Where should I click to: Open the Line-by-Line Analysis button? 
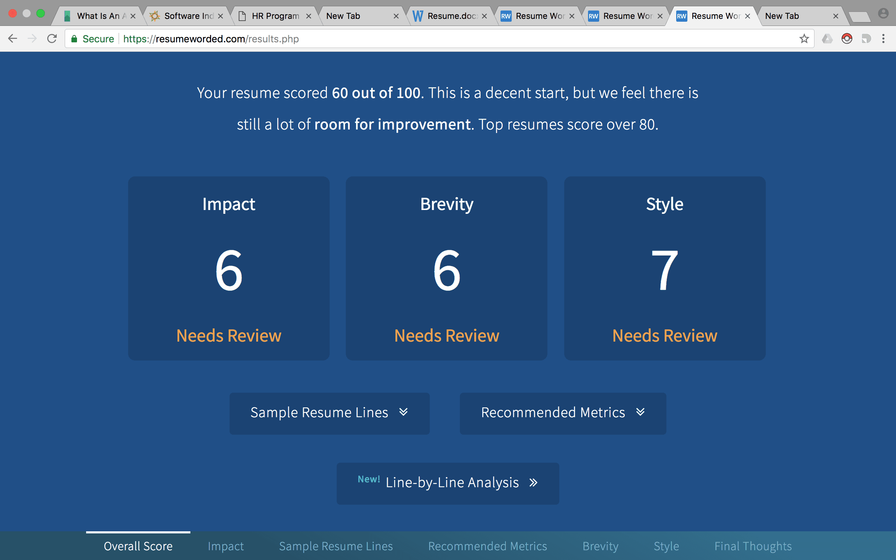coord(448,483)
